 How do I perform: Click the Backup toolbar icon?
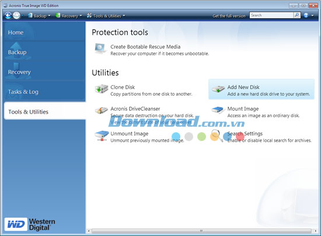pyautogui.click(x=30, y=15)
